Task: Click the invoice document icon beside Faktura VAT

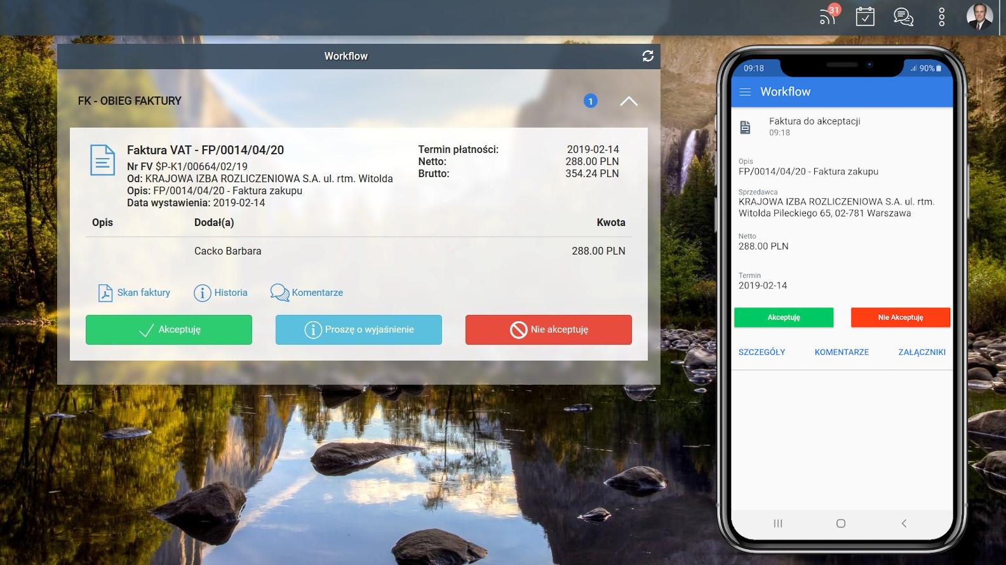Action: (x=102, y=160)
